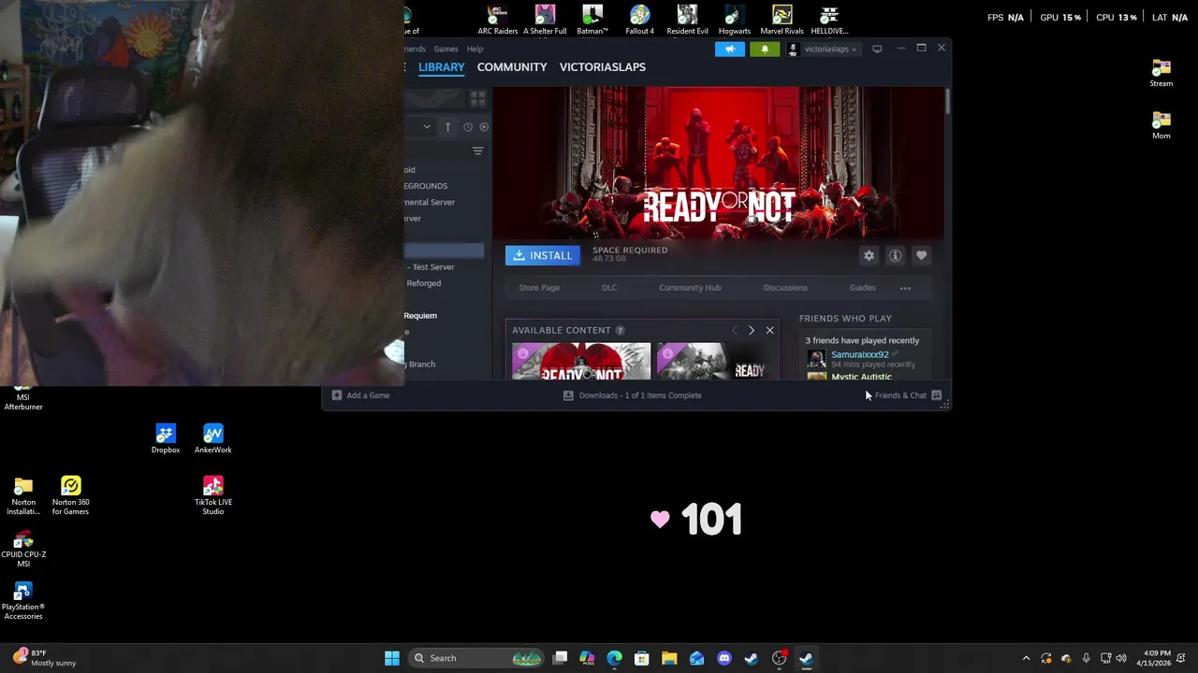Toggle Steam Big Picture mode icon
Image resolution: width=1198 pixels, height=673 pixels.
pyautogui.click(x=877, y=49)
